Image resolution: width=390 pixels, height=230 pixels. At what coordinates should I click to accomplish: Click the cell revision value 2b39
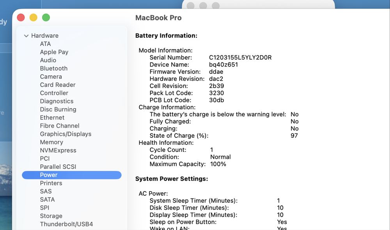pos(216,86)
